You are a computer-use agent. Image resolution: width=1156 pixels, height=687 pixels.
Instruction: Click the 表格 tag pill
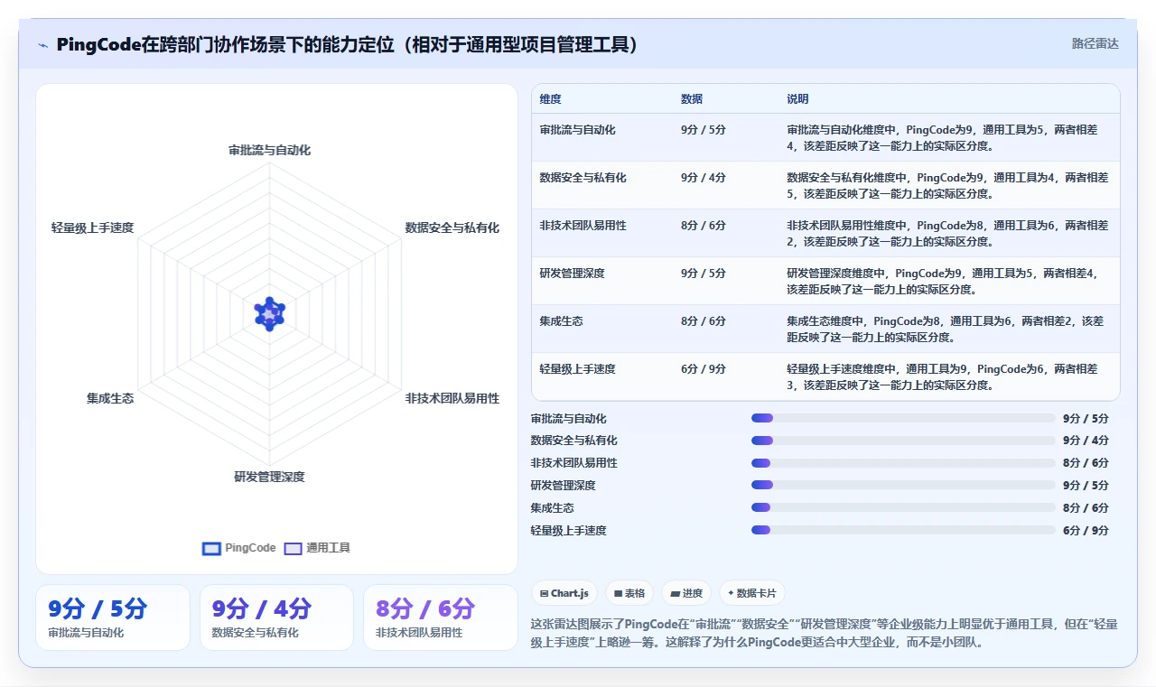[x=629, y=593]
